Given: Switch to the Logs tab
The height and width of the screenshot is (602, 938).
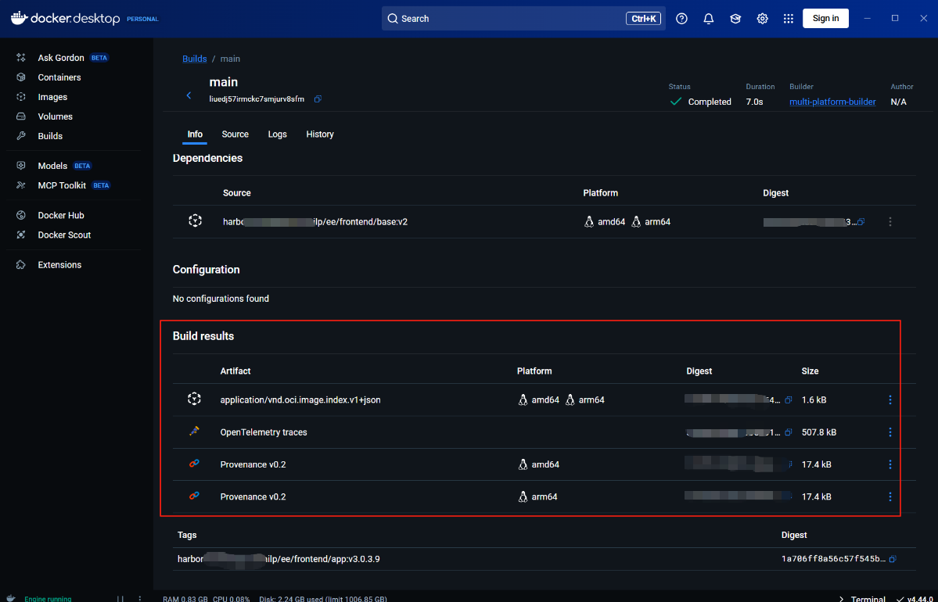Looking at the screenshot, I should coord(278,134).
